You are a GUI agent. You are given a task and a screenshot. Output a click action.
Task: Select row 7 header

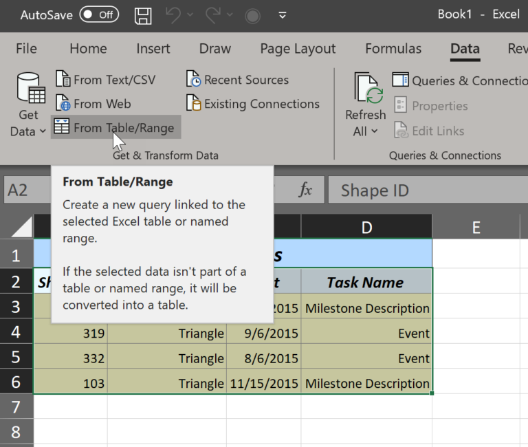(x=16, y=406)
